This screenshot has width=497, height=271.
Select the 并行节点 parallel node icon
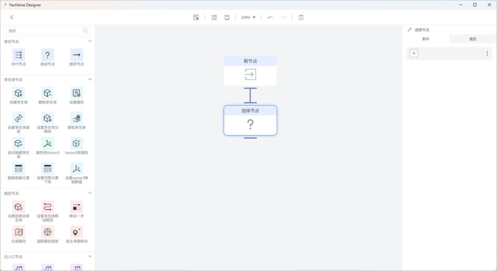coord(18,55)
